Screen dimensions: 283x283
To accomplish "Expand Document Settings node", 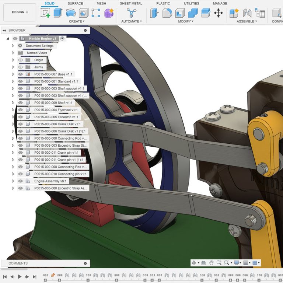I will click(13, 46).
